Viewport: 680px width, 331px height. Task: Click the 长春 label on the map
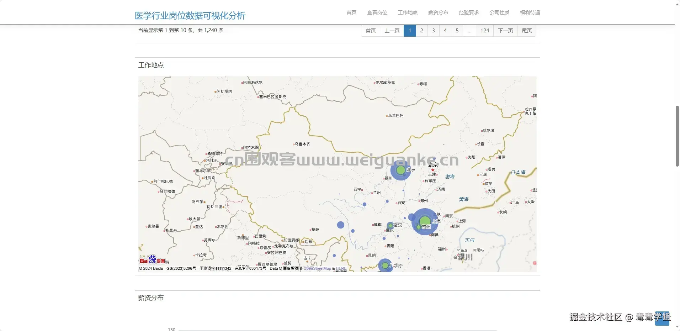(480, 144)
